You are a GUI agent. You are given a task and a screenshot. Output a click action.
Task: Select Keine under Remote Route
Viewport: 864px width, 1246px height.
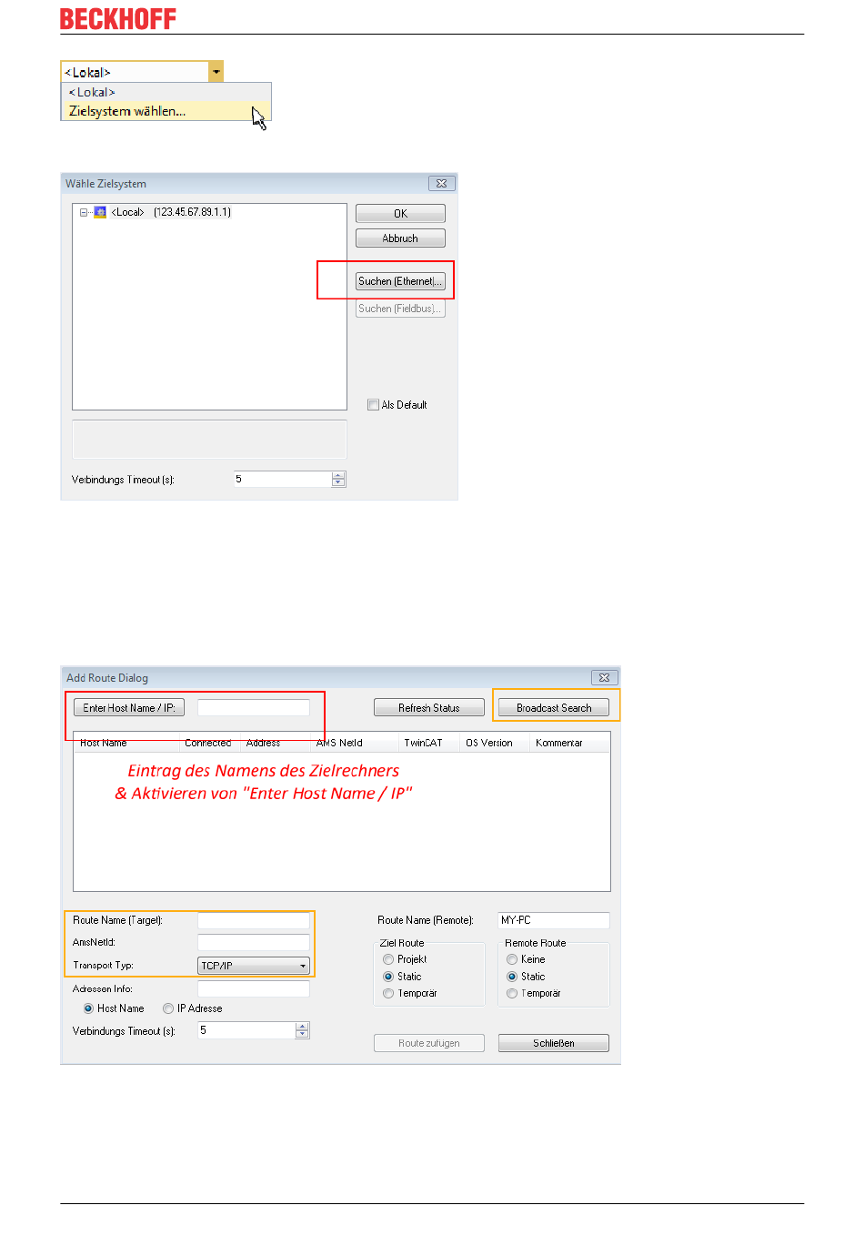[512, 959]
